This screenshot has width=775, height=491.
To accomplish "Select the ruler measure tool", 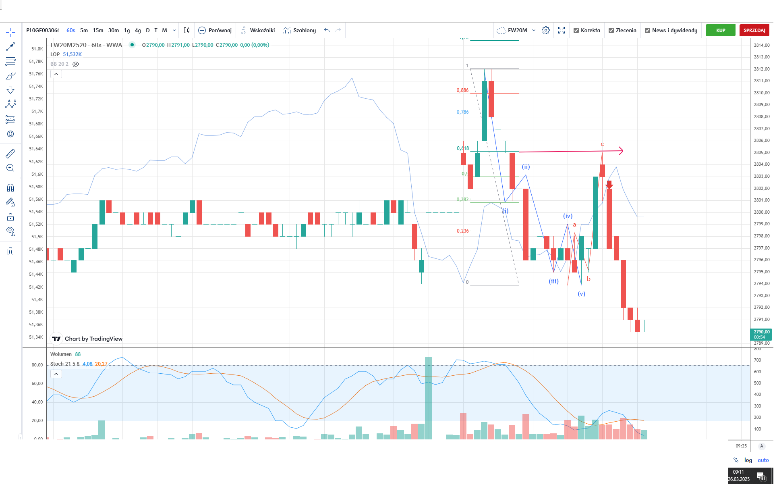I will coord(10,153).
